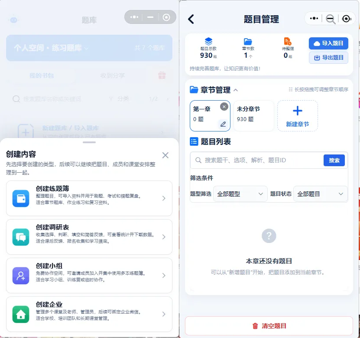Image resolution: width=360 pixels, height=338 pixels.
Task: Click the question-mark empty state icon
Action: coord(269,236)
